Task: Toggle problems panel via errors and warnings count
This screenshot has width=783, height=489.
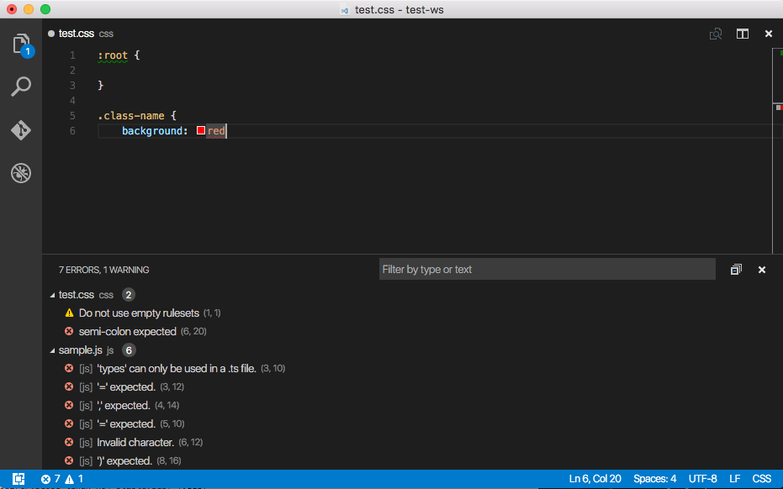Action: [62, 479]
